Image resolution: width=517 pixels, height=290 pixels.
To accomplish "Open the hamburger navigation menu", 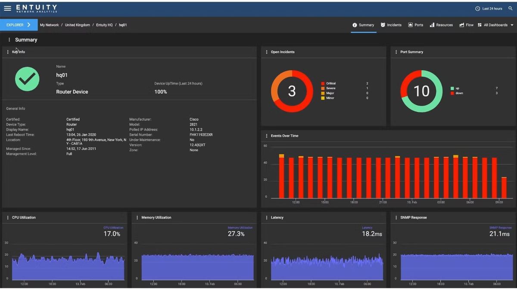I will pos(7,8).
